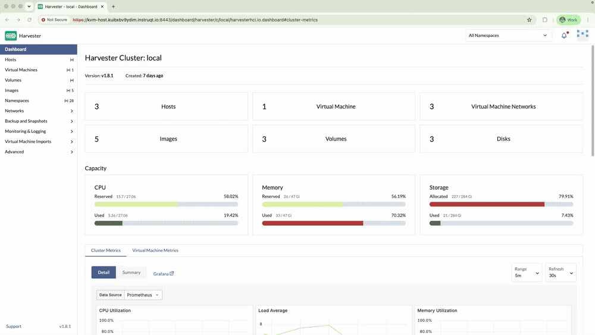Screen dimensions: 595x335
Task: Expand Backup and Snapshots group
Action: [x=39, y=121]
